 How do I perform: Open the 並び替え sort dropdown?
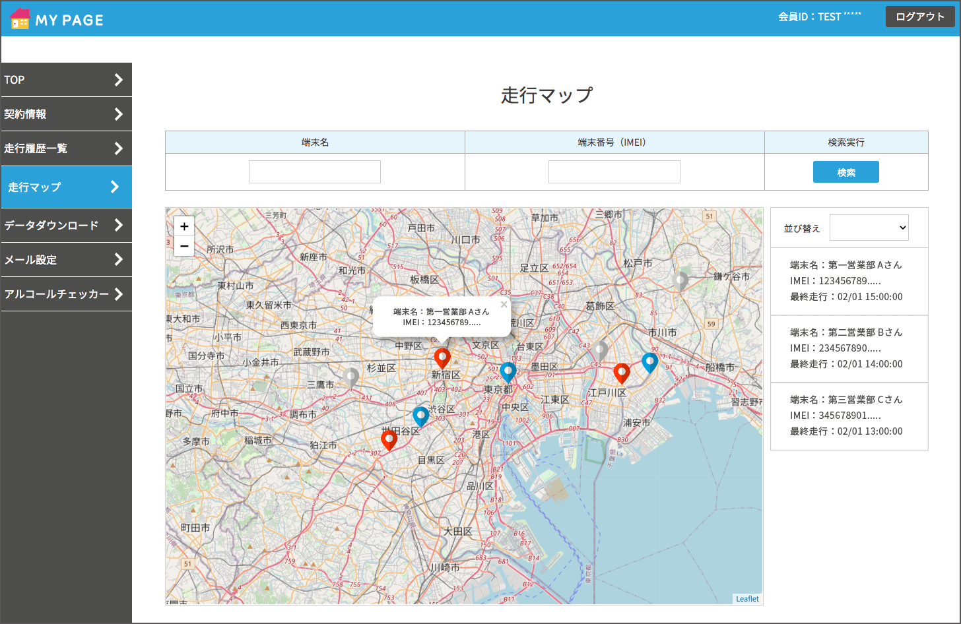click(x=869, y=228)
